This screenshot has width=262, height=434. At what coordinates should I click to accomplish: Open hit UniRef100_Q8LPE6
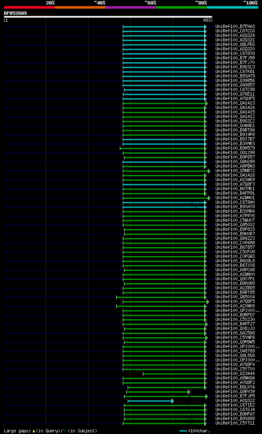[x=235, y=45]
